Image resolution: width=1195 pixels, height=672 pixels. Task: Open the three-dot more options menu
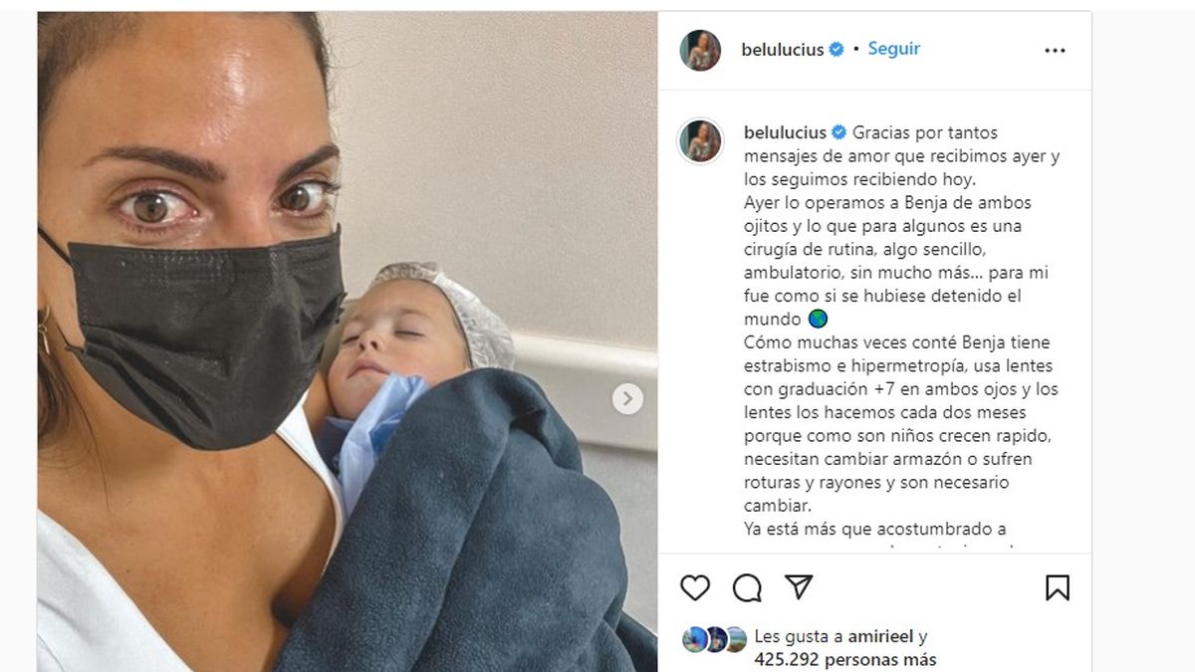1055,51
